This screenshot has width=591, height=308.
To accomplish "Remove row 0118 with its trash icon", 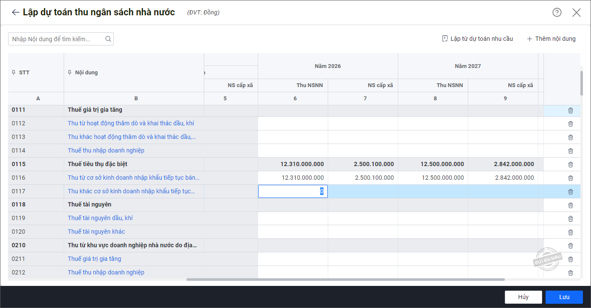I will (570, 205).
